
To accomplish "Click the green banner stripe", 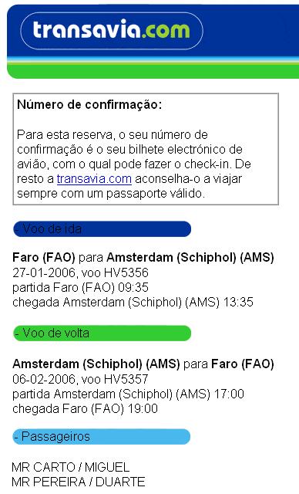I will (153, 70).
